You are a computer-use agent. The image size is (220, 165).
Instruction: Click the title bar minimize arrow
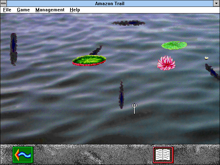point(216,3)
